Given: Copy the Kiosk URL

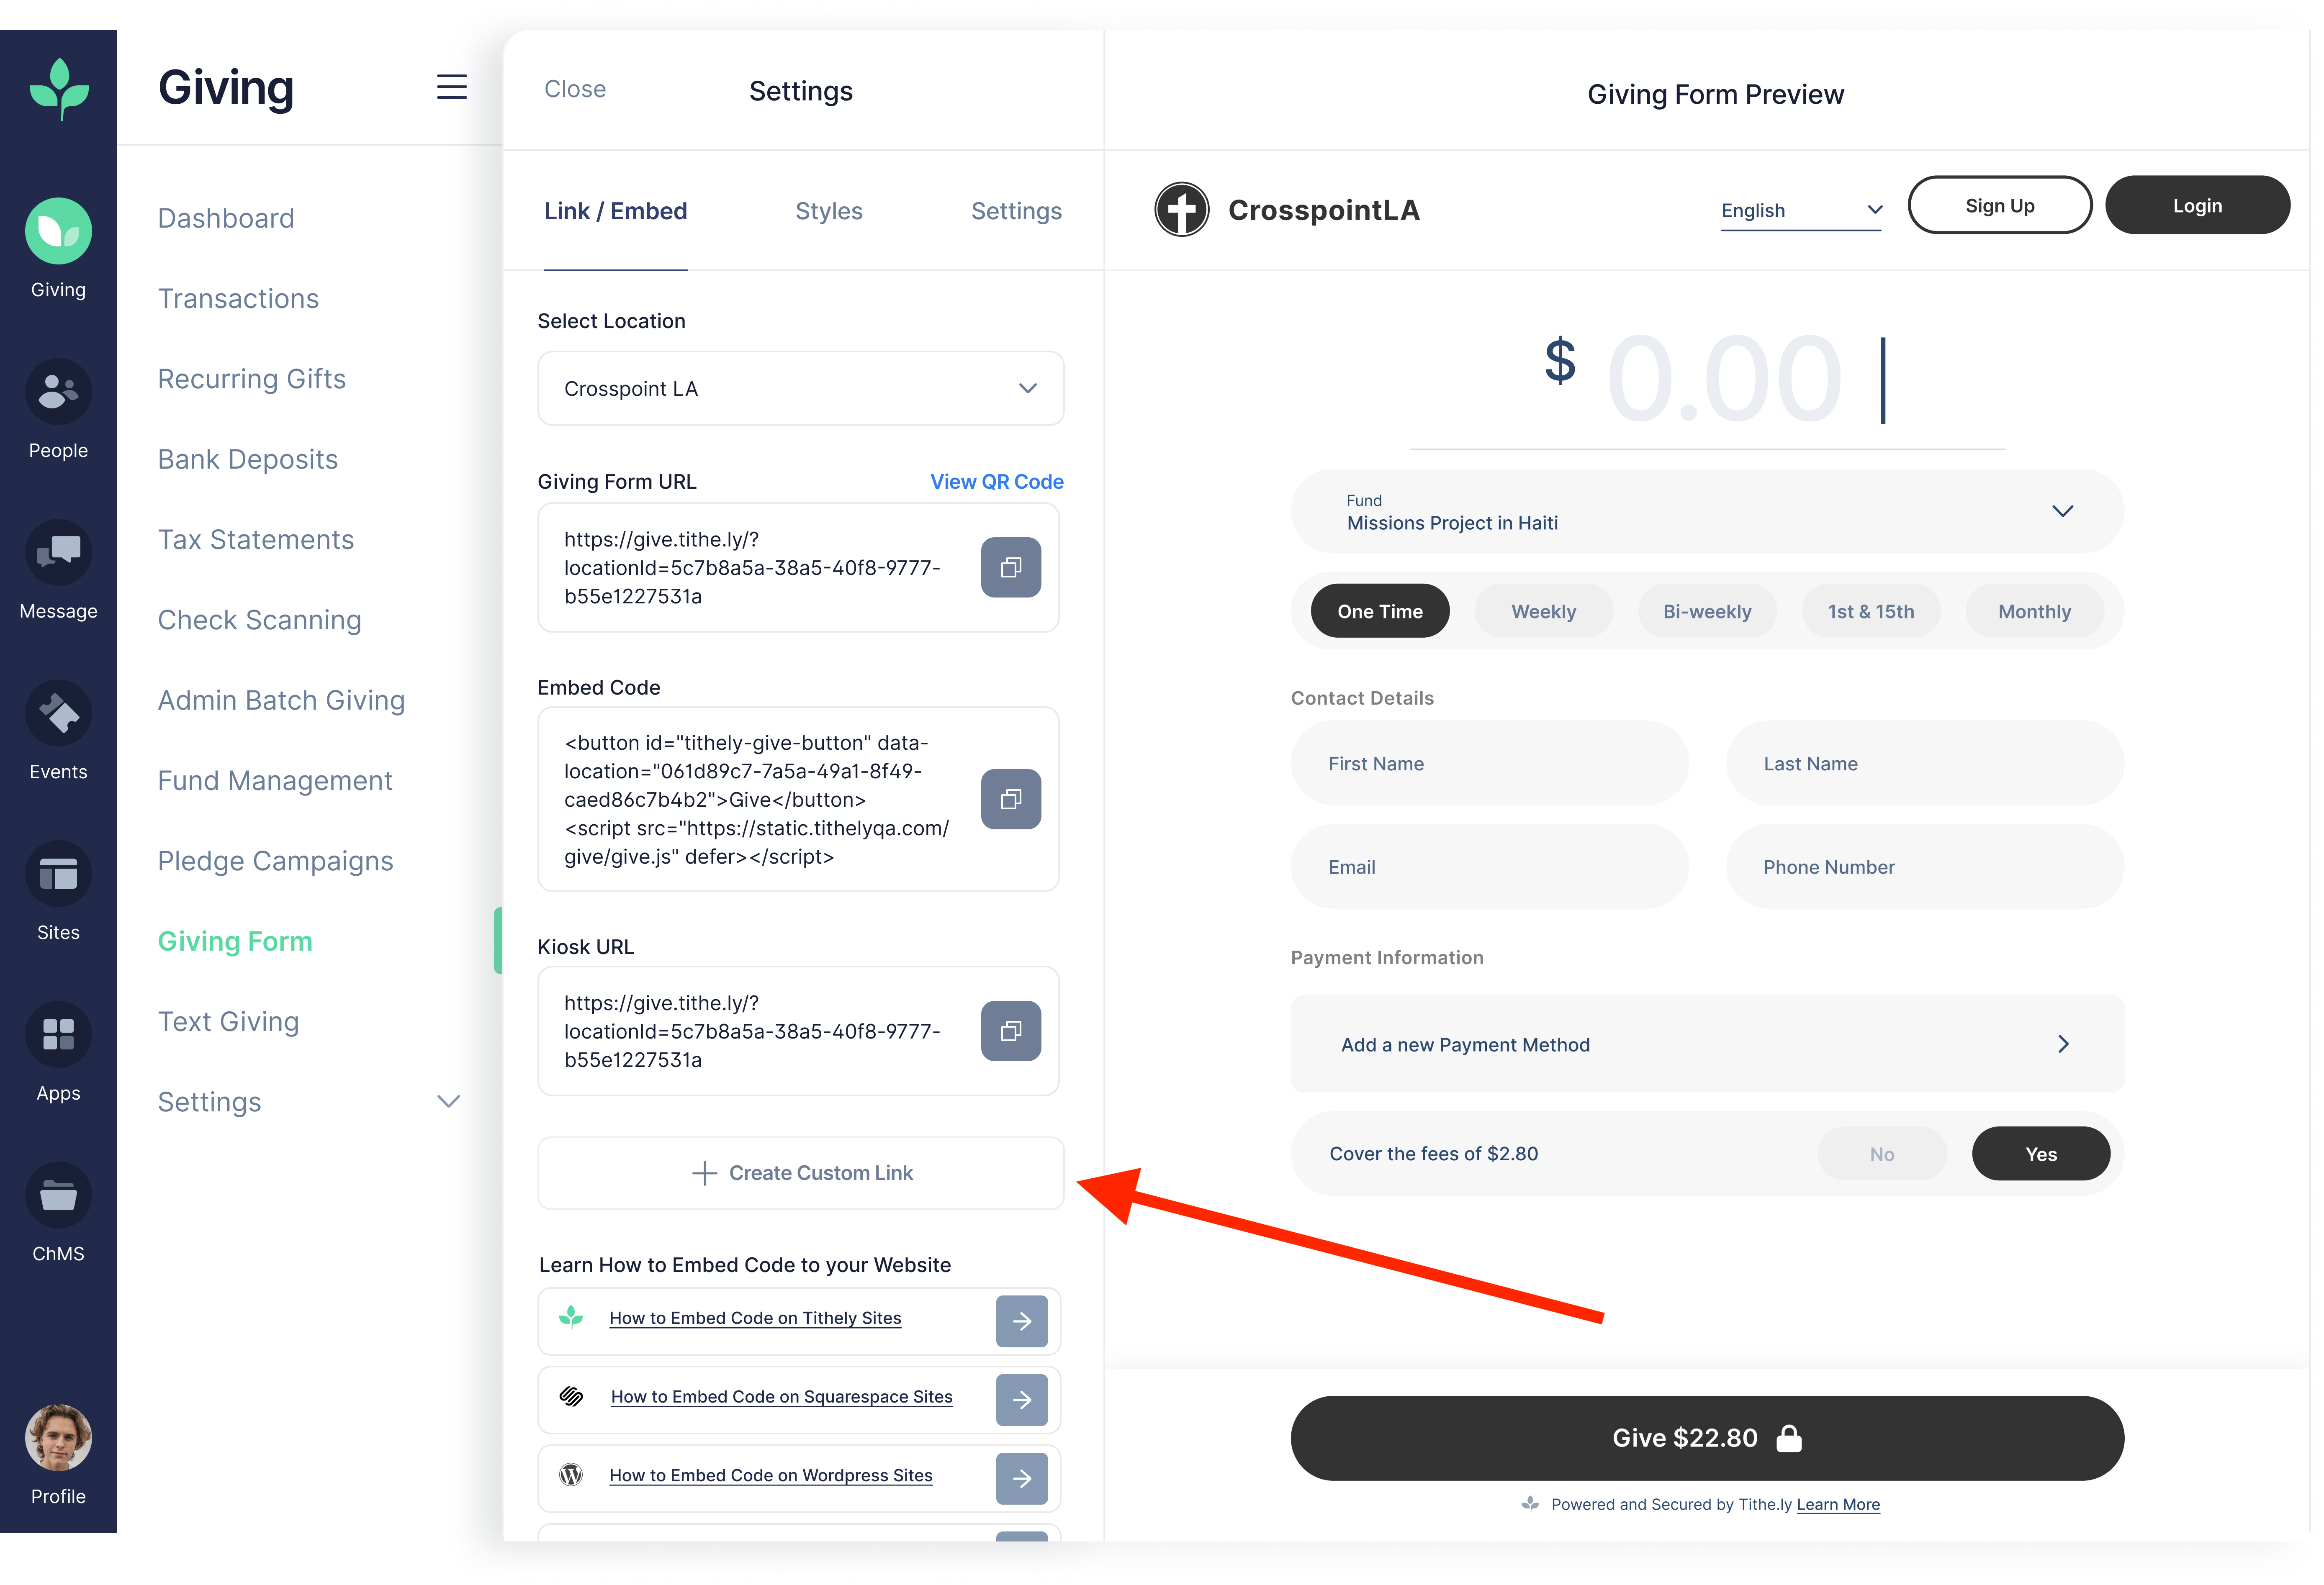Looking at the screenshot, I should click(1011, 1031).
